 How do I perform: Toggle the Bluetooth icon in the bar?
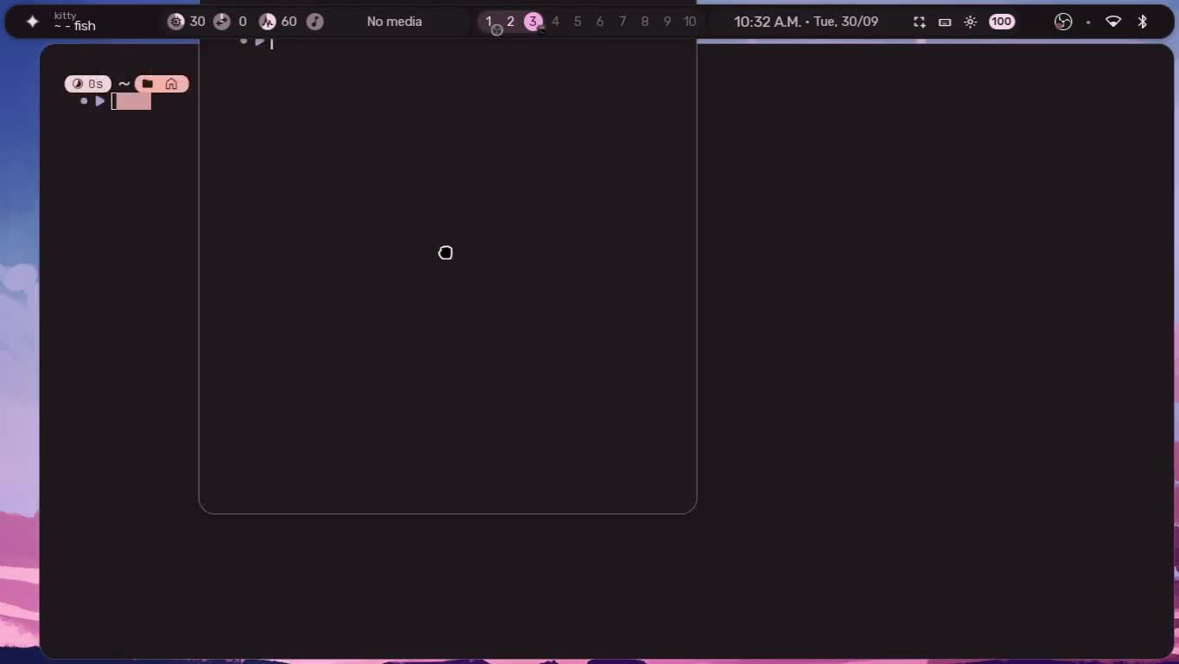(1142, 22)
